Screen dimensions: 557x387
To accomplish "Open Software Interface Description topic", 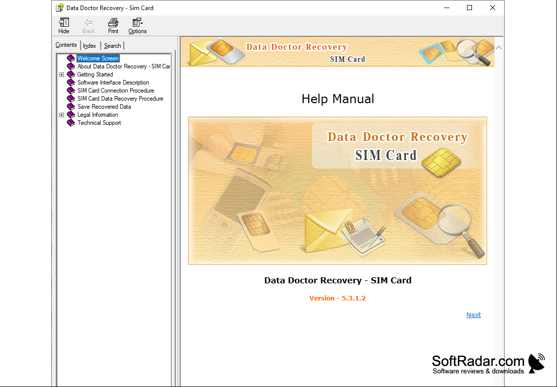I will tap(113, 83).
